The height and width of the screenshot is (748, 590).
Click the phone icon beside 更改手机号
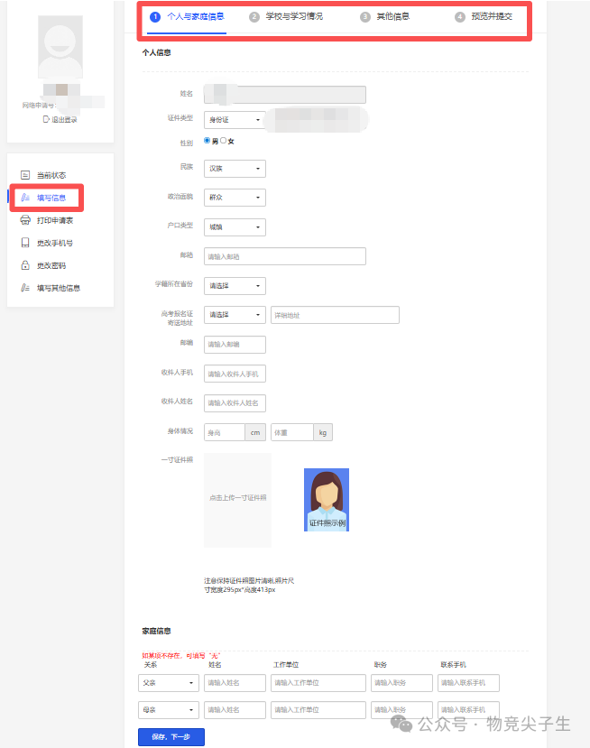(25, 243)
